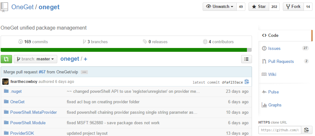
Task: View the 4 contributors
Action: (x=218, y=42)
